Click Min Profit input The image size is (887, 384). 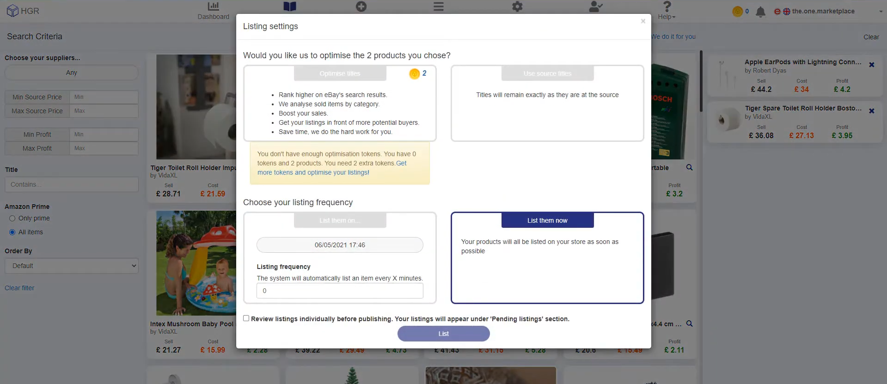coord(104,134)
